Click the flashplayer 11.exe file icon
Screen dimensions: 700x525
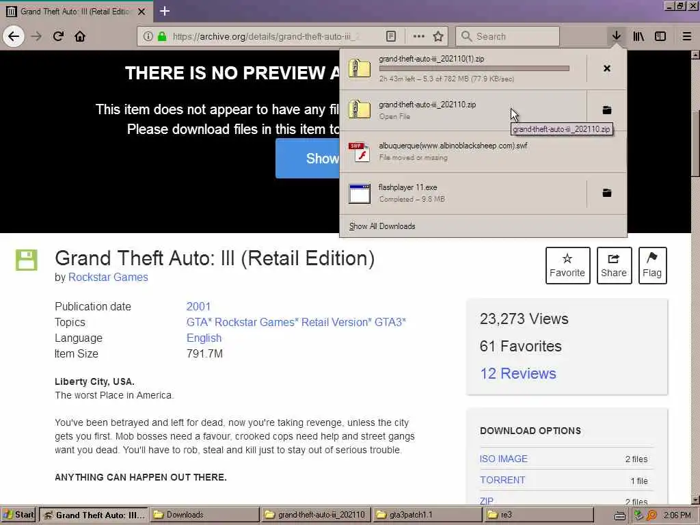point(360,193)
